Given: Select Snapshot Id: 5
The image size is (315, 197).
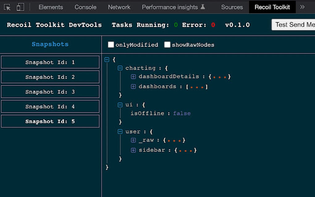Looking at the screenshot, I should [50, 121].
